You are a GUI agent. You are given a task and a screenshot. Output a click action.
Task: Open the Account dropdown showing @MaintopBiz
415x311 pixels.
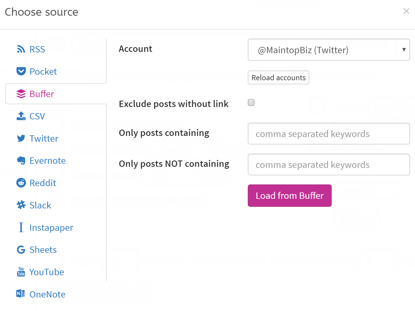click(x=329, y=50)
